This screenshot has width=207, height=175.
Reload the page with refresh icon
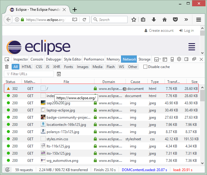84,19
